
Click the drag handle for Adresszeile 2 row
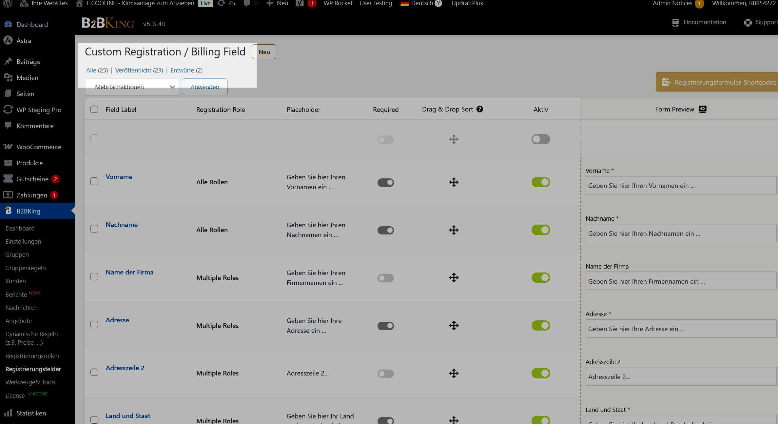point(454,373)
